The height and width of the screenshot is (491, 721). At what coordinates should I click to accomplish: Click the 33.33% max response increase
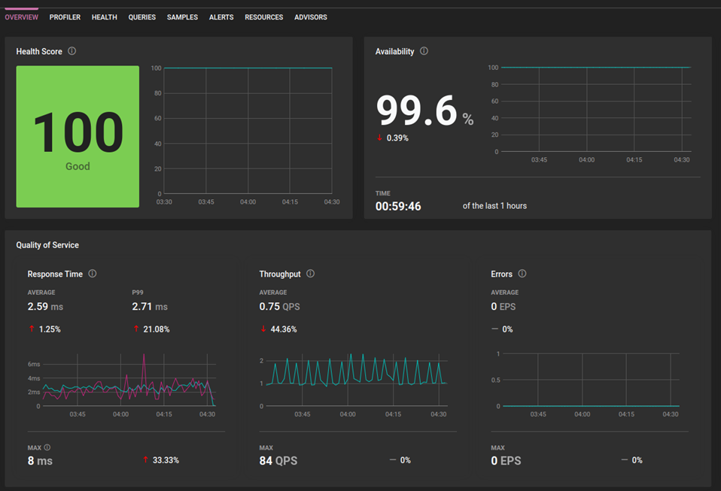161,460
